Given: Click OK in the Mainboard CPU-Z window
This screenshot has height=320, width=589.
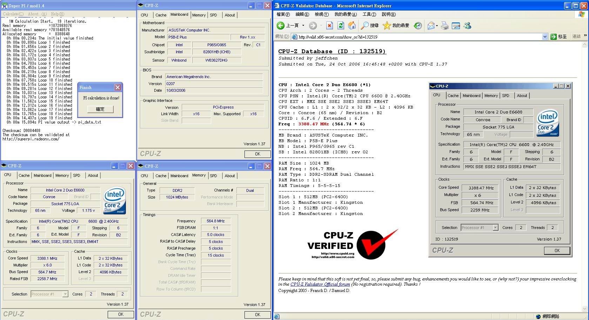Looking at the screenshot, I should (257, 154).
